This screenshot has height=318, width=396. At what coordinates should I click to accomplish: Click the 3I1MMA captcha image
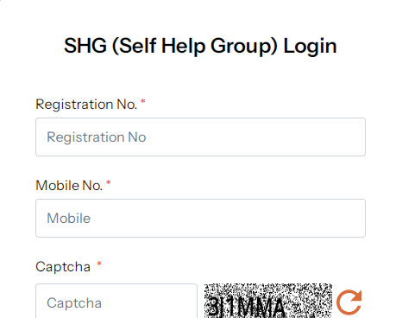click(268, 301)
